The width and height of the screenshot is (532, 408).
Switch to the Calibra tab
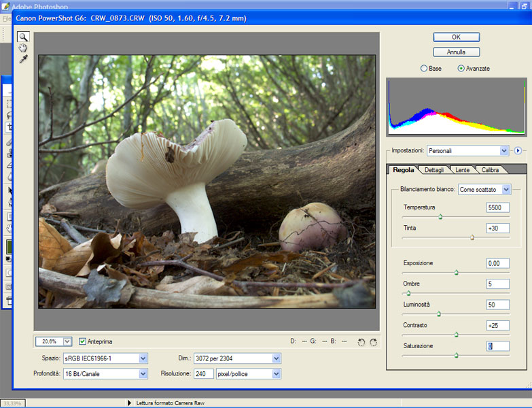point(489,169)
